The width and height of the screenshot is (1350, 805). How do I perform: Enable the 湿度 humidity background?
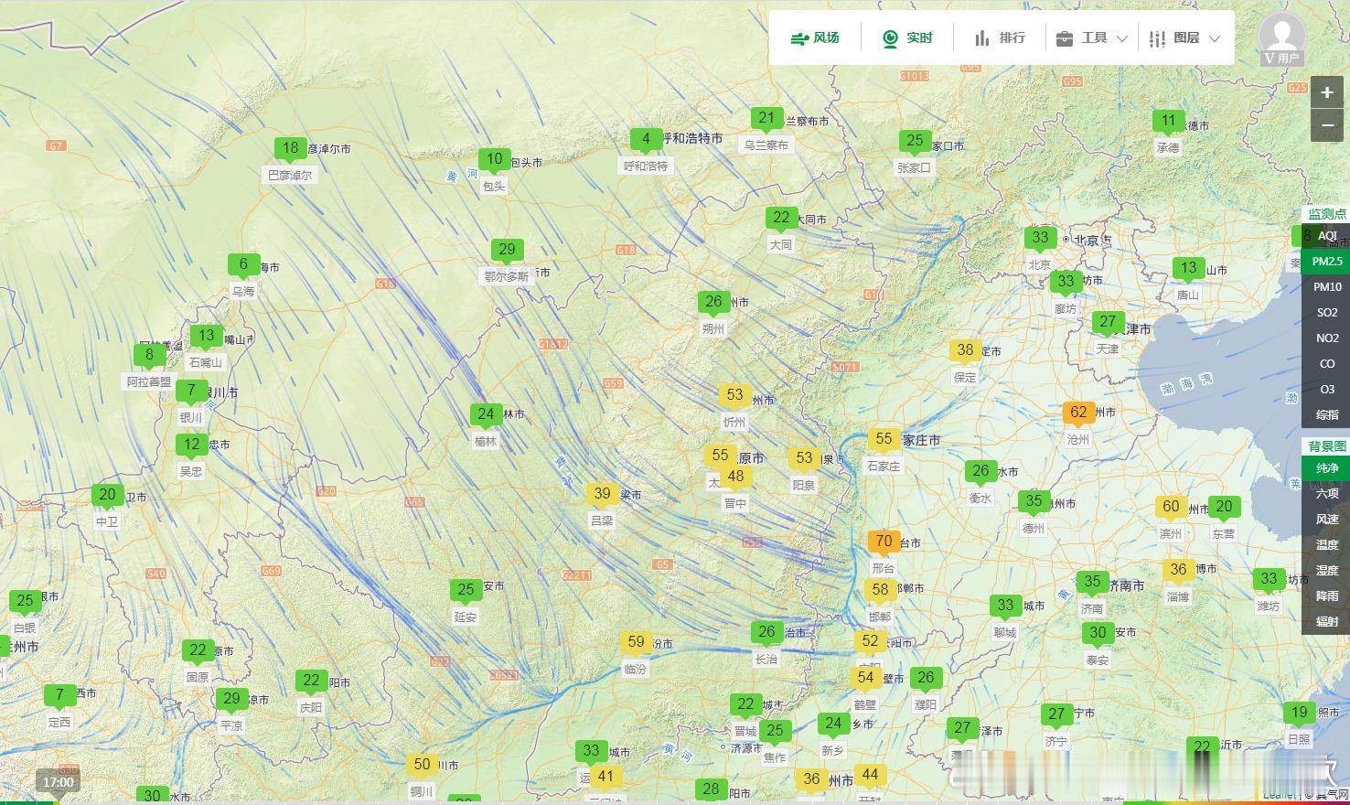click(1327, 571)
